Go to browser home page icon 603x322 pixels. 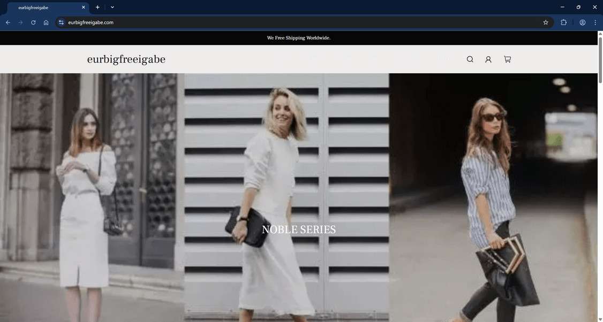pyautogui.click(x=46, y=22)
